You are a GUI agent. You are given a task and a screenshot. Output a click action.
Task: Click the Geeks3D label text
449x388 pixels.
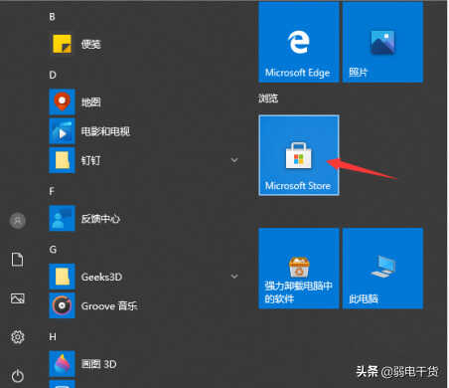point(101,277)
